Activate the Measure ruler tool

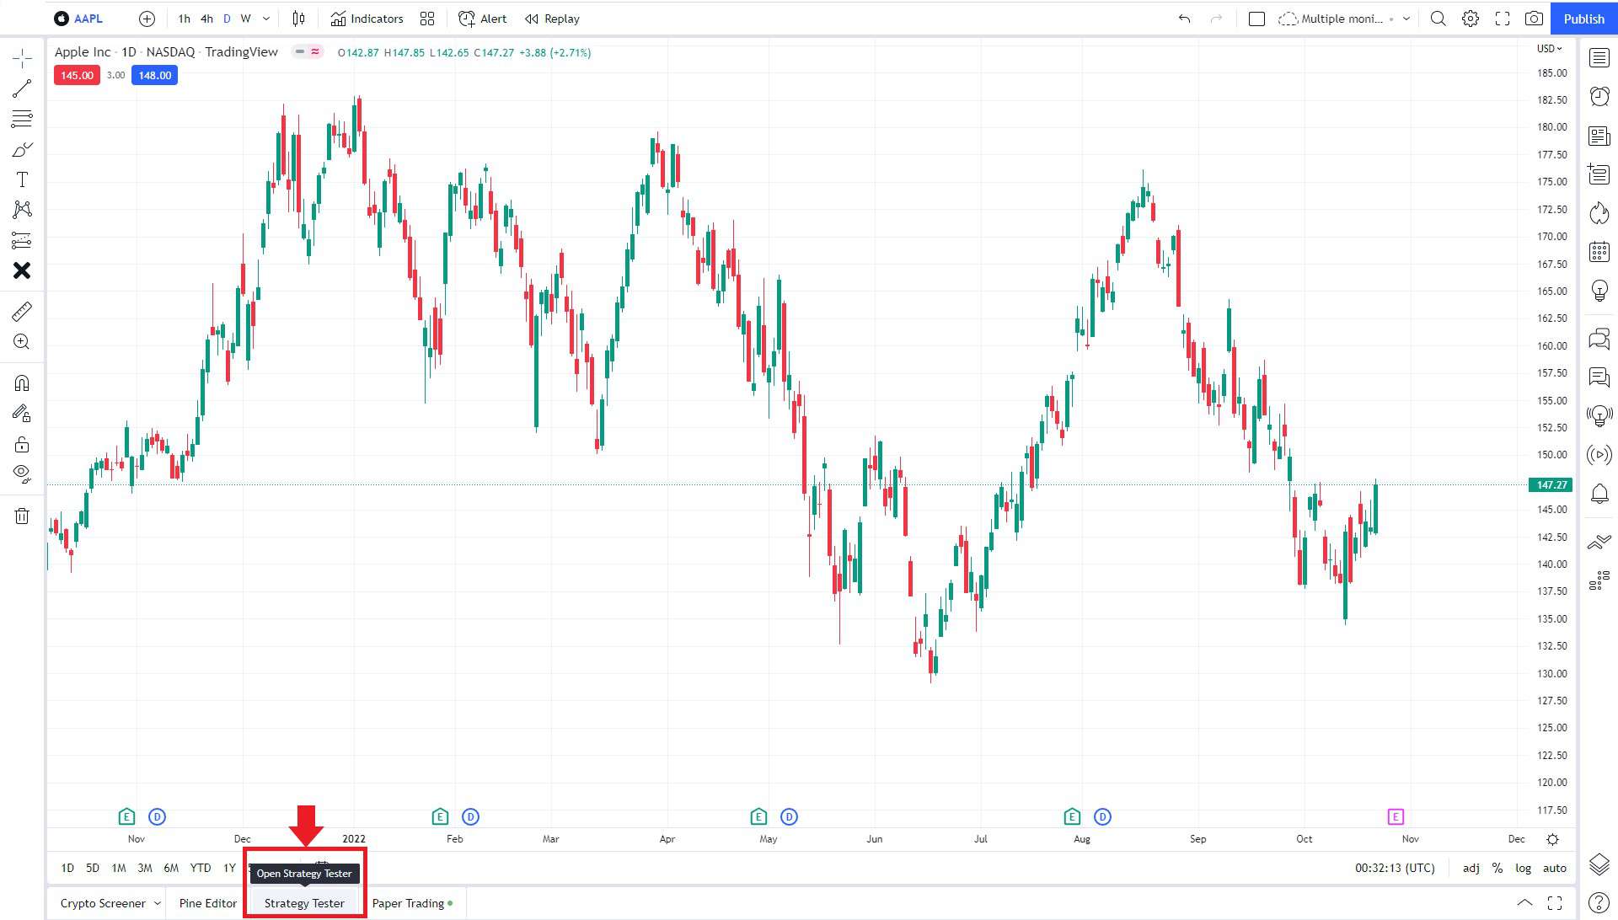pos(22,311)
